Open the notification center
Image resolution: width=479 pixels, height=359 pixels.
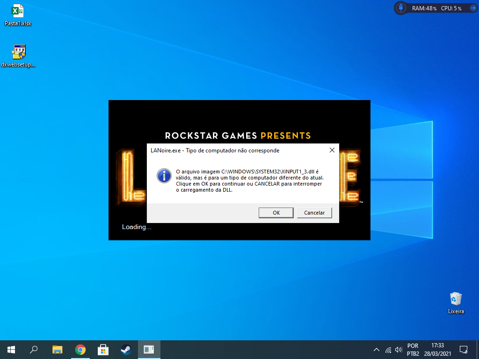click(x=464, y=350)
